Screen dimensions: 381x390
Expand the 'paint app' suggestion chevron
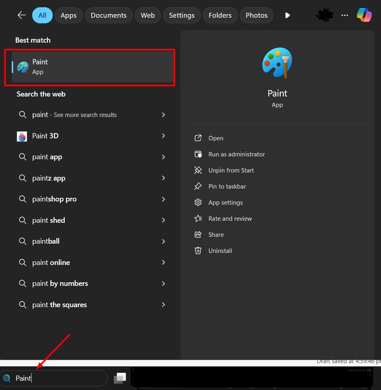[x=163, y=157]
